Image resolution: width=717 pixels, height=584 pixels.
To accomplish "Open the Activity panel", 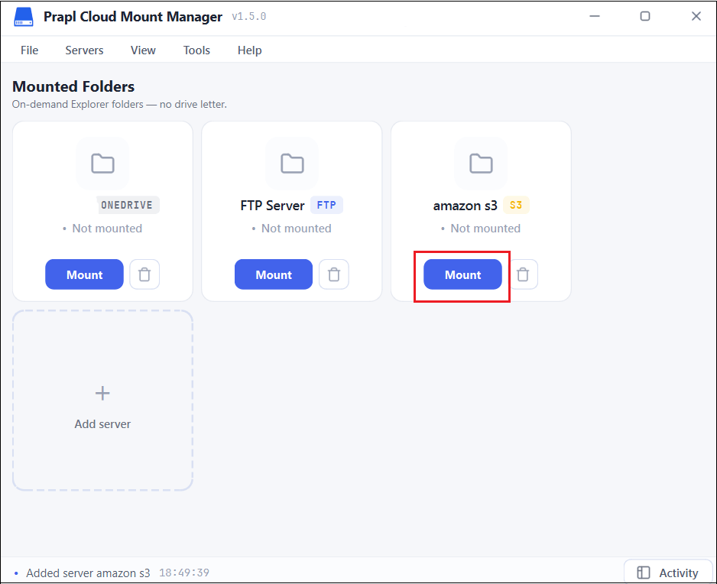I will pos(668,572).
